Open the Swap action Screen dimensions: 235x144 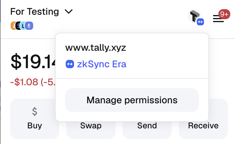click(91, 126)
